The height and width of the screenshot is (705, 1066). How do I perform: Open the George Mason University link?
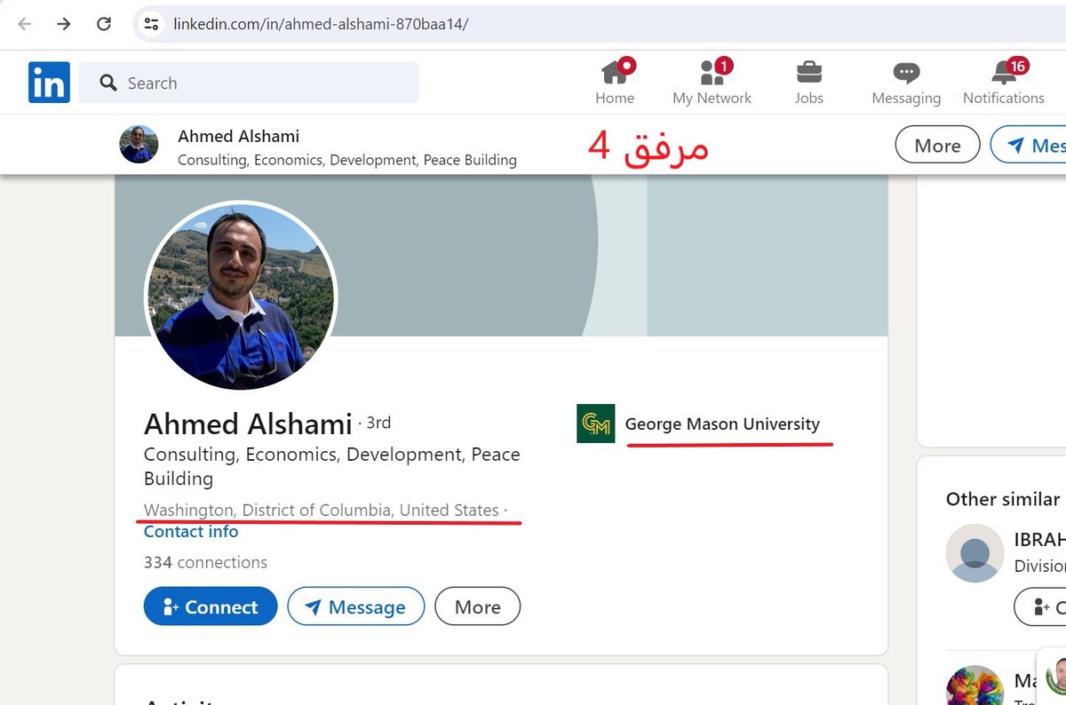coord(722,424)
